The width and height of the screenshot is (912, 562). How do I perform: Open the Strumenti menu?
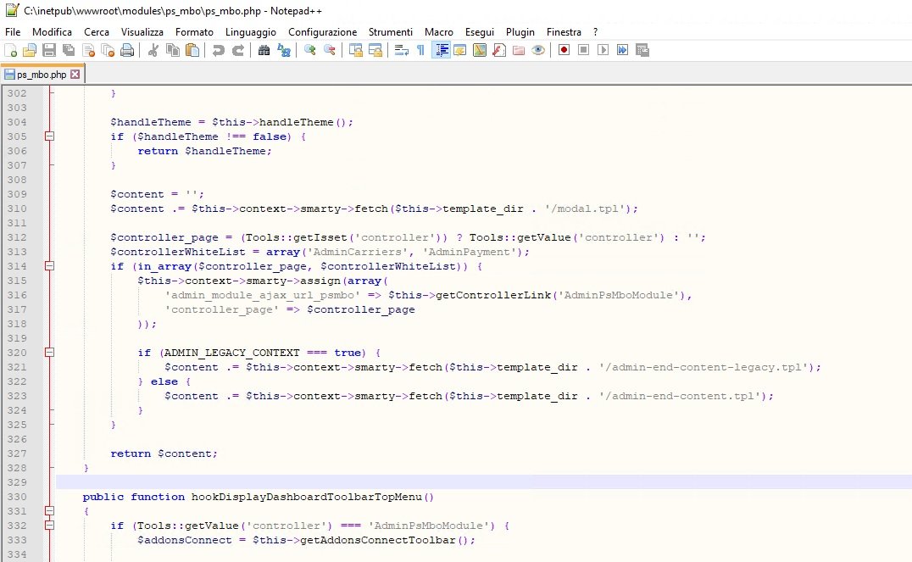point(391,31)
